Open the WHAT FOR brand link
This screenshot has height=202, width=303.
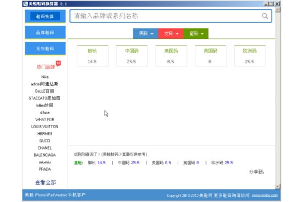[x=45, y=120]
